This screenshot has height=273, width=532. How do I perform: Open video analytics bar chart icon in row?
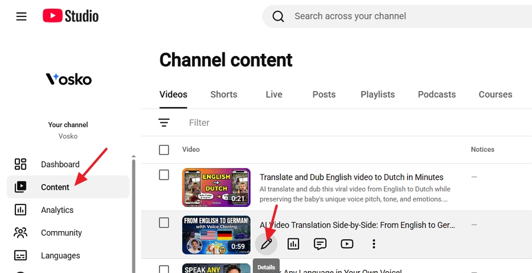click(293, 244)
